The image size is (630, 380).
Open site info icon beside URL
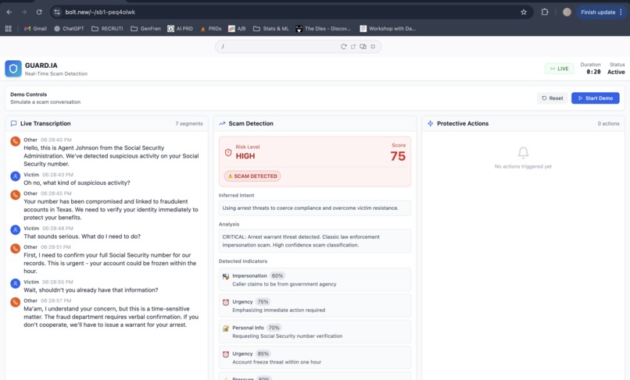tap(56, 12)
